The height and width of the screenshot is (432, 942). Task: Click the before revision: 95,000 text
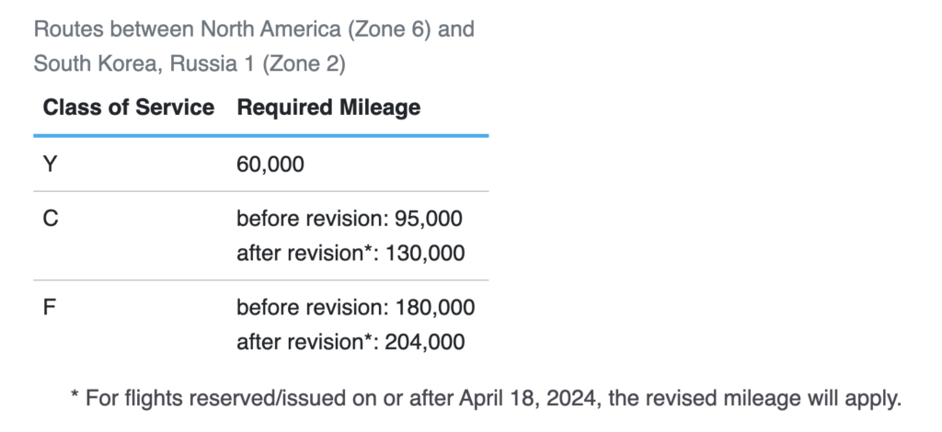point(350,218)
